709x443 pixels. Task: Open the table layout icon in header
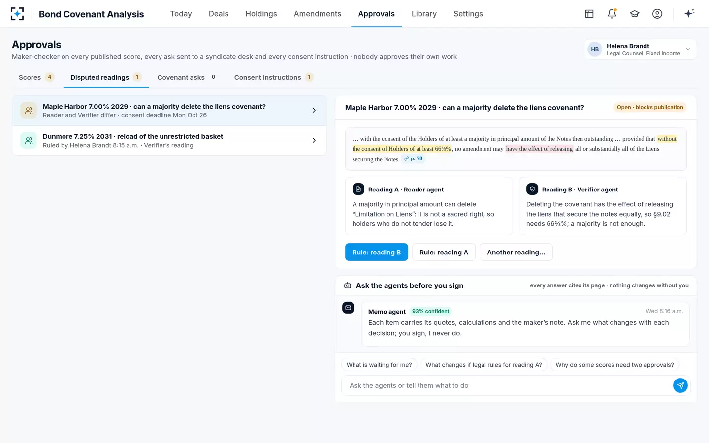click(589, 14)
